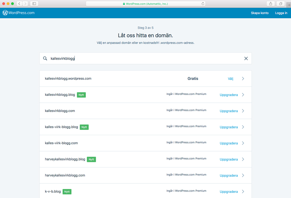Click the Safari address bar
Image resolution: width=291 pixels, height=198 pixels.
(145, 4)
